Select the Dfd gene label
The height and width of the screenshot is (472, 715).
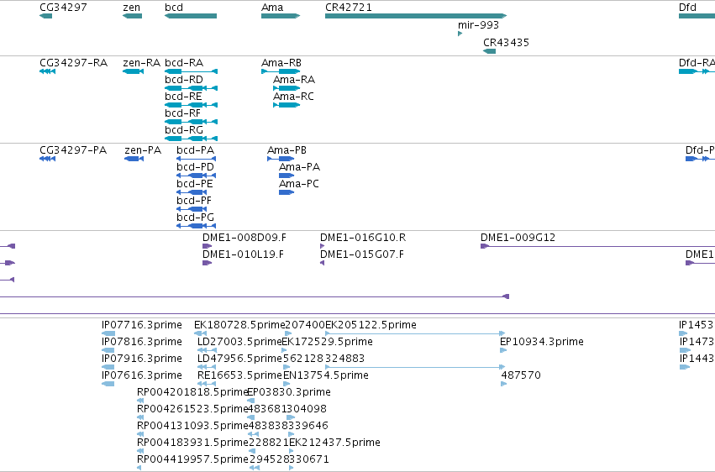(687, 8)
